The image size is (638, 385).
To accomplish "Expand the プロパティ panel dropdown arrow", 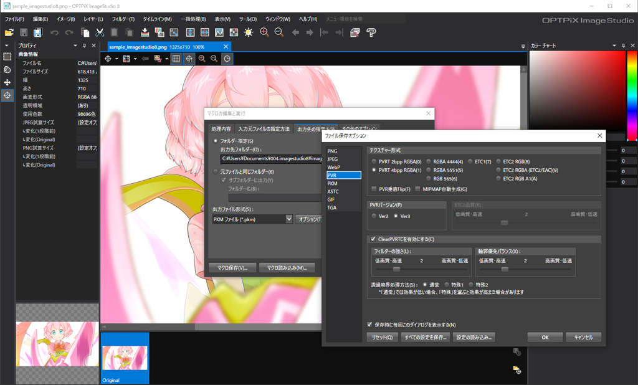I will (x=75, y=45).
